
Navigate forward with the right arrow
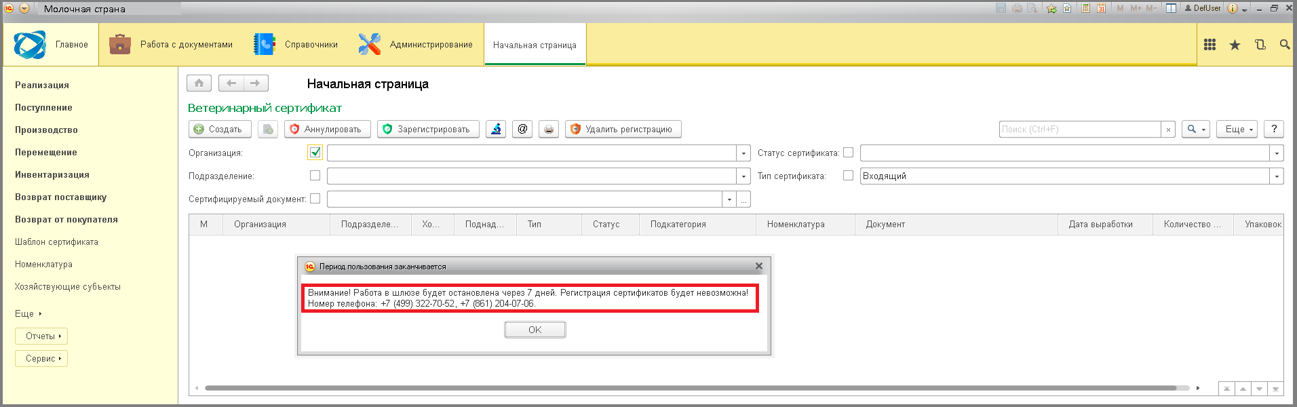coord(256,83)
